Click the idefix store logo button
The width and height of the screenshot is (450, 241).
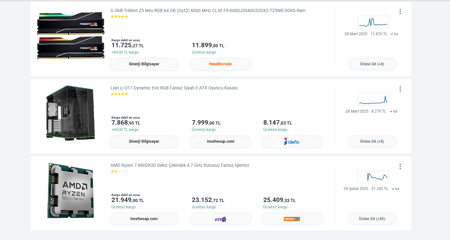pos(292,142)
